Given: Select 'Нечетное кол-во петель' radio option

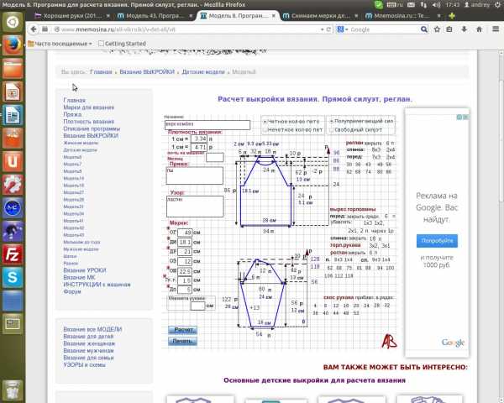Looking at the screenshot, I should pyautogui.click(x=265, y=130).
